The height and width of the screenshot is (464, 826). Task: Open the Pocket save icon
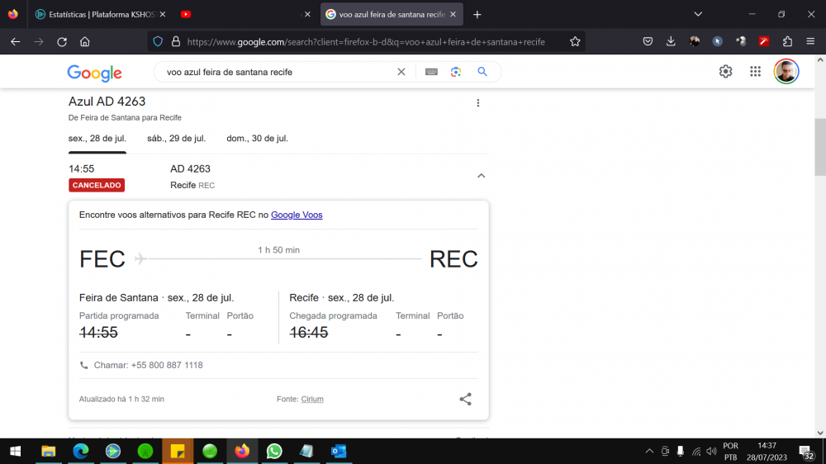pos(648,41)
